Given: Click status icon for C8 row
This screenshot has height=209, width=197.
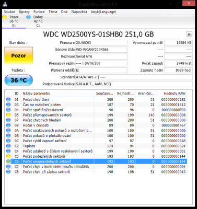Looking at the screenshot, I should [8, 172].
